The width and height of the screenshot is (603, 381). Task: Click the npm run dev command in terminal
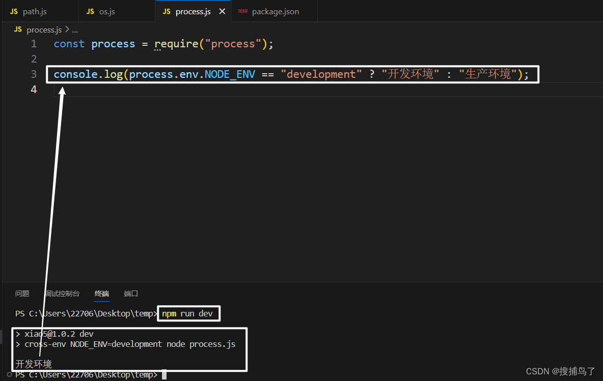[x=187, y=313]
